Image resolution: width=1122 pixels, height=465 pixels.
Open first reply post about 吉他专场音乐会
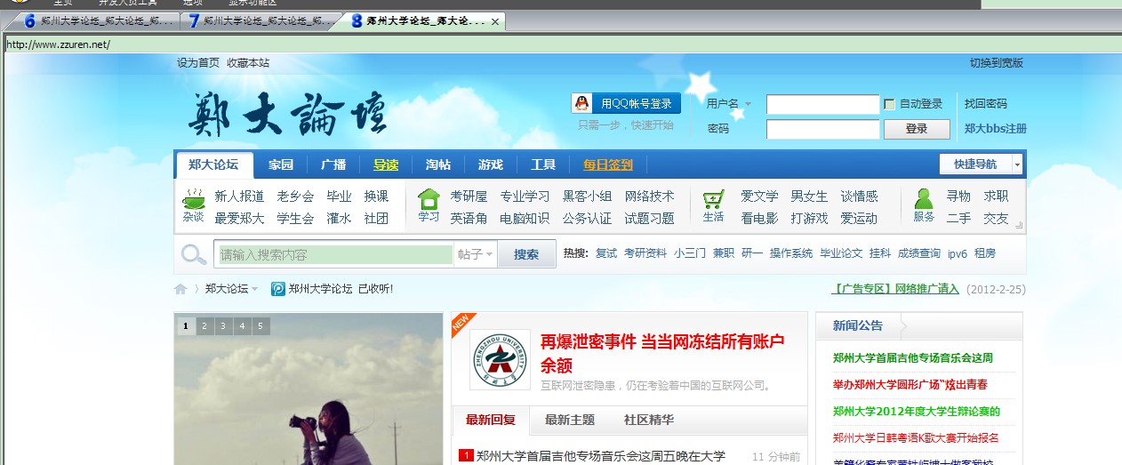(x=601, y=456)
